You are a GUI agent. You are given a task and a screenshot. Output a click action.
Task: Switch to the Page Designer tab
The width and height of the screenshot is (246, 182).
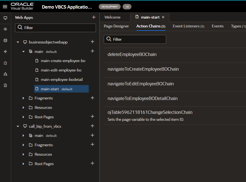[116, 26]
